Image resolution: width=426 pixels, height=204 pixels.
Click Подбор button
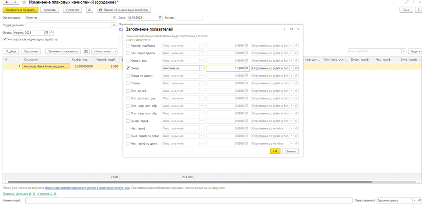click(10, 51)
